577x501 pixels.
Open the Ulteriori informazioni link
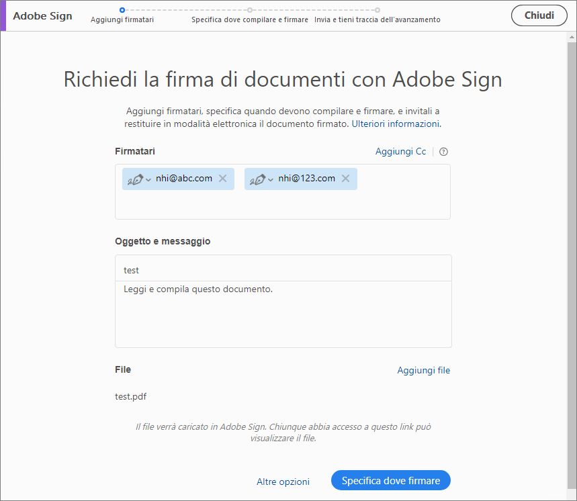pyautogui.click(x=396, y=124)
